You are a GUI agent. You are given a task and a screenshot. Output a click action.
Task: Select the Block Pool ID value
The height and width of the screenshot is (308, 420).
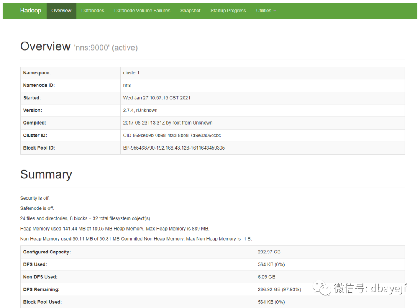pyautogui.click(x=174, y=148)
